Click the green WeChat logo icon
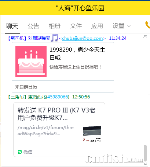The height and width of the screenshot is (167, 150). pyautogui.click(x=20, y=152)
